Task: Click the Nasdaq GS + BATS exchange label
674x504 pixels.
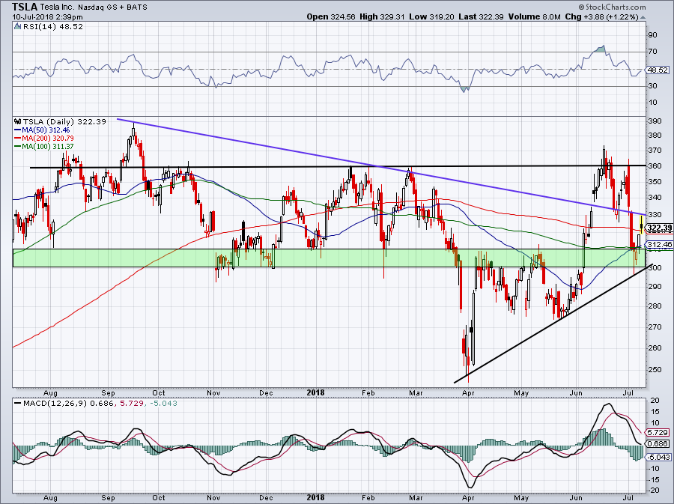Action: pyautogui.click(x=112, y=7)
